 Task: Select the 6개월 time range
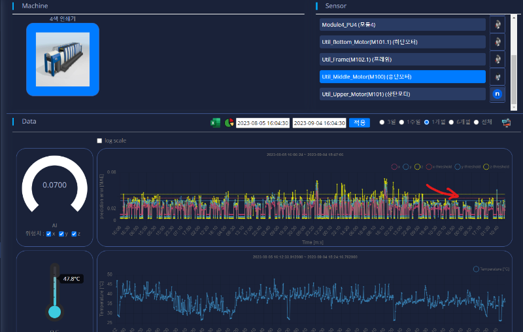point(451,122)
